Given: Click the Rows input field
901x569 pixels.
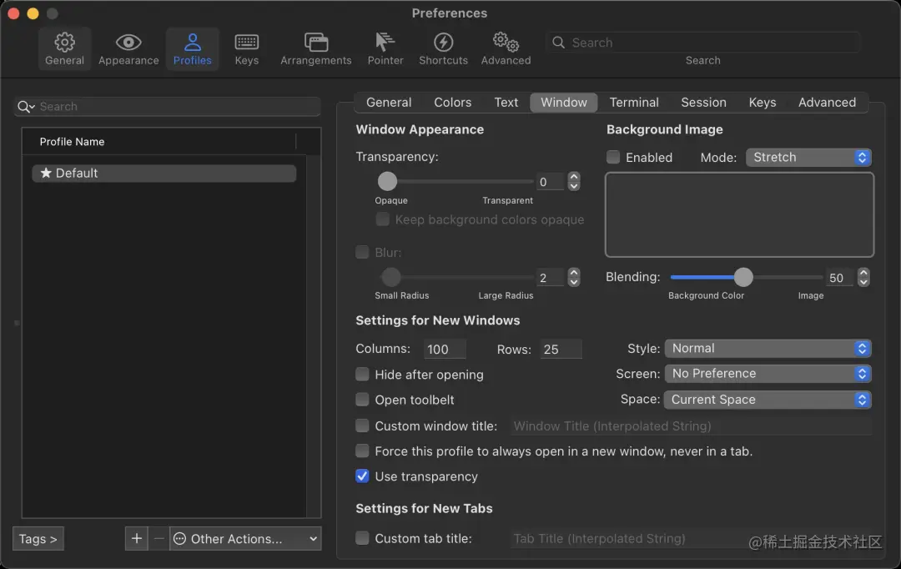Looking at the screenshot, I should pyautogui.click(x=561, y=349).
